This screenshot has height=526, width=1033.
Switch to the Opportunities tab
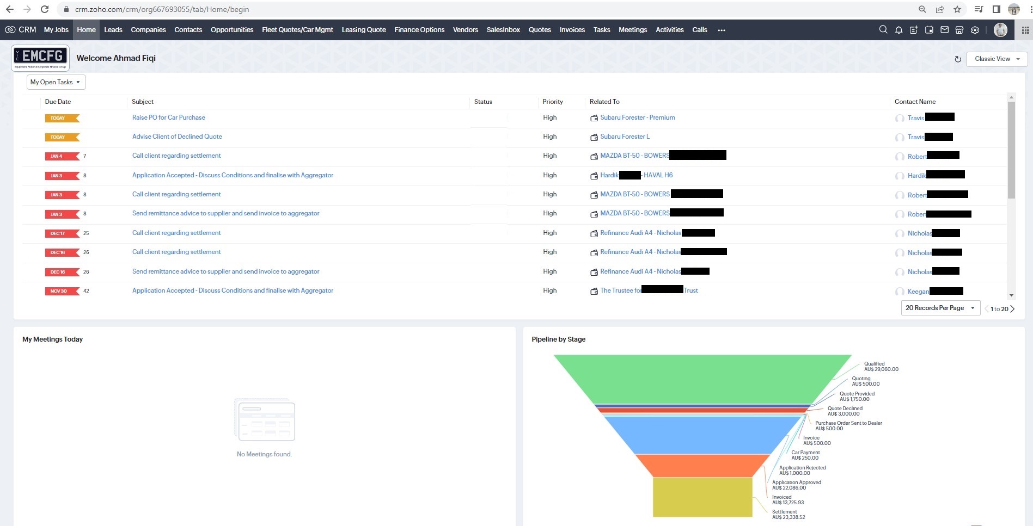coord(232,30)
